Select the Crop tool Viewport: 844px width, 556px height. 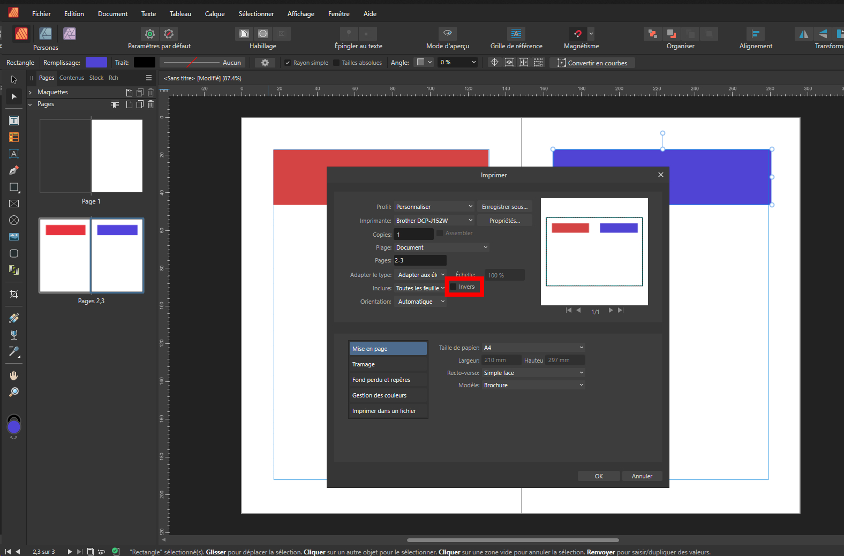[x=14, y=294]
